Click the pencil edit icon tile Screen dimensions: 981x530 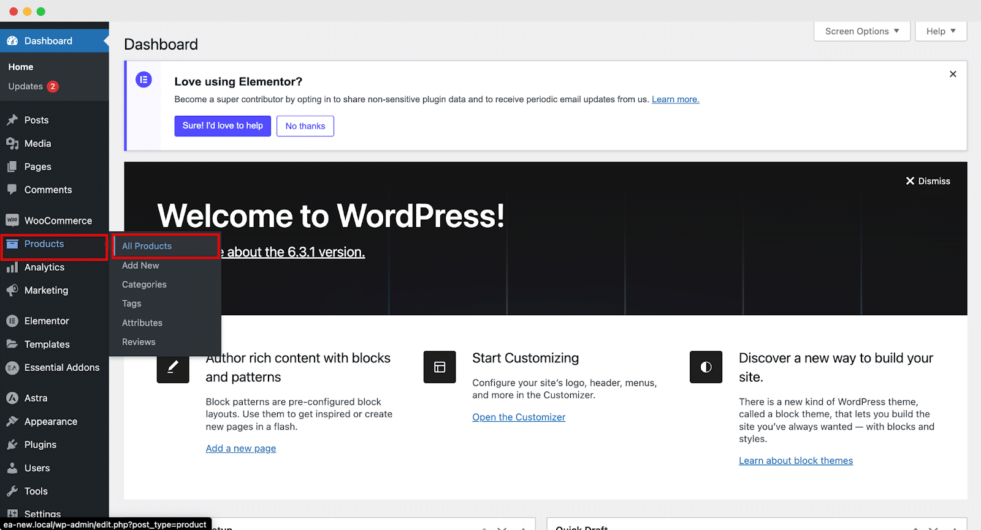point(173,367)
